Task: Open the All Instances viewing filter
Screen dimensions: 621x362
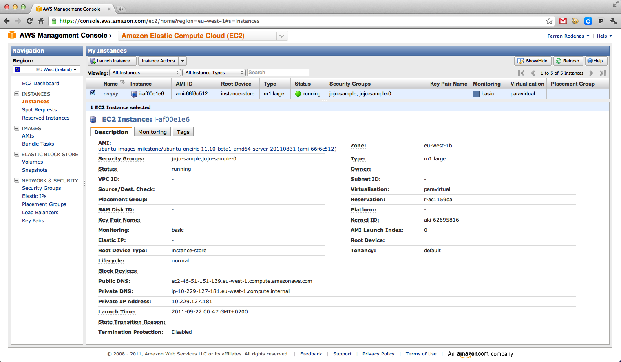Action: (145, 73)
